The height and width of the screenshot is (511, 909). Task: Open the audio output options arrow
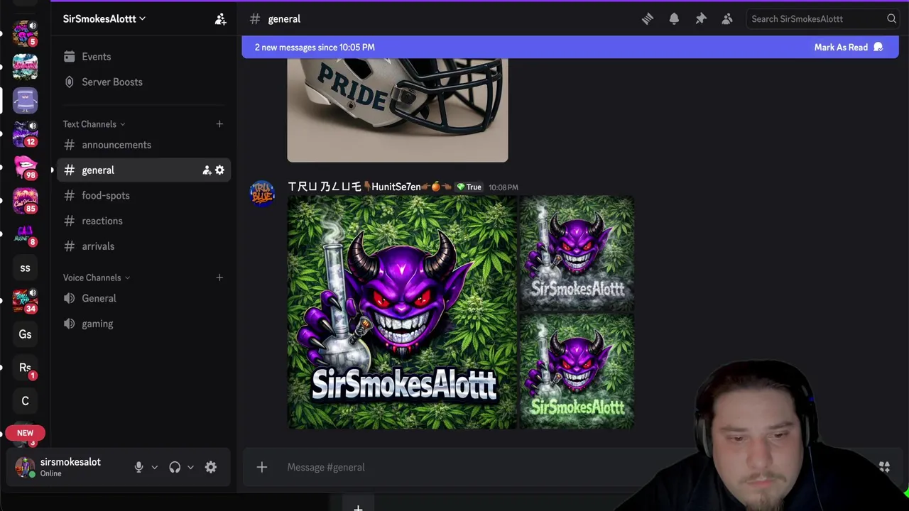point(190,468)
